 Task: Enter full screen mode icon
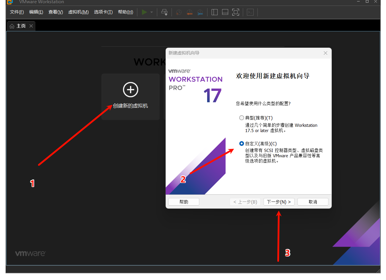tap(236, 12)
